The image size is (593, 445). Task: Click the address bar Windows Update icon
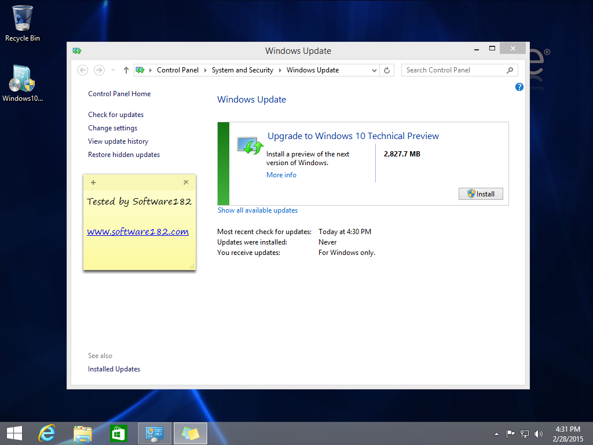click(x=140, y=70)
